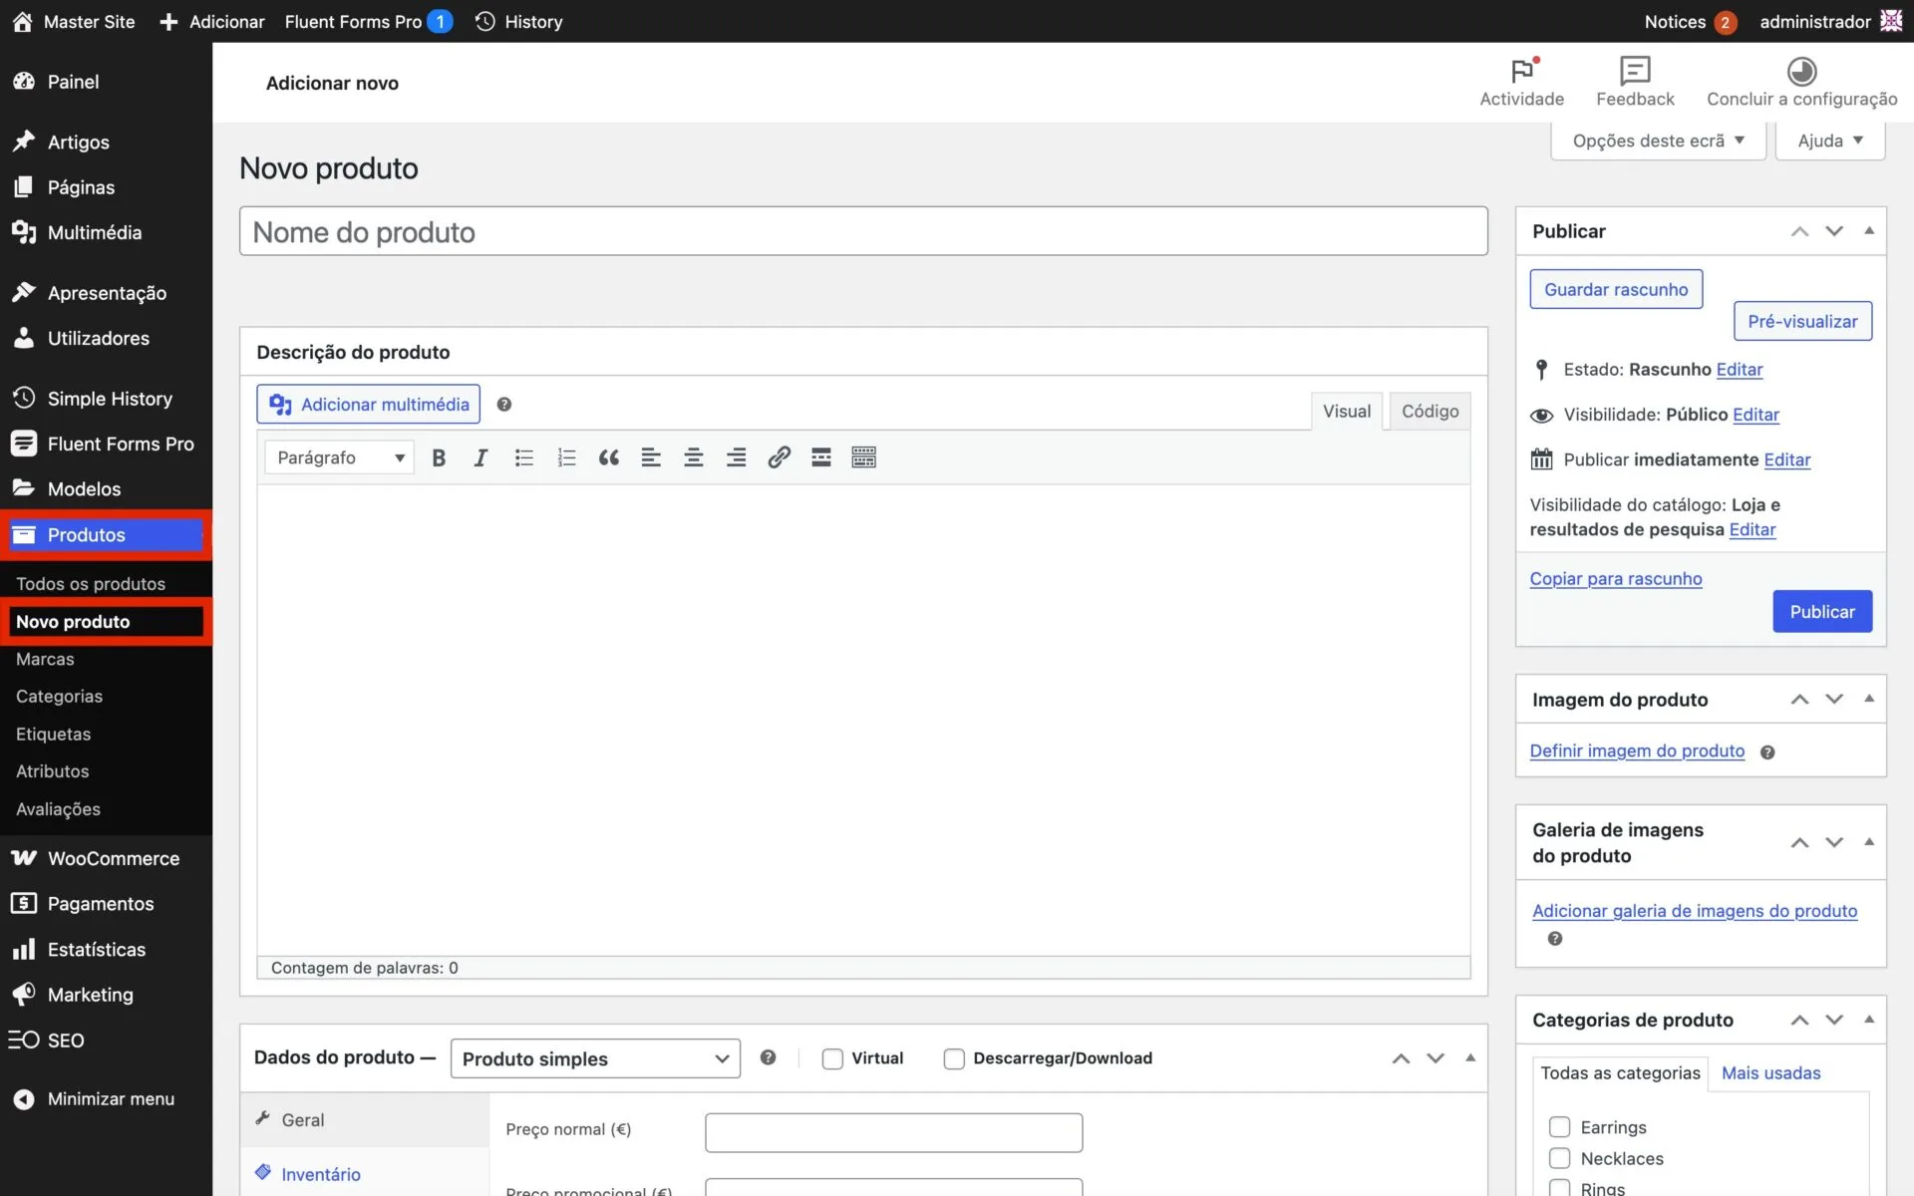Image resolution: width=1914 pixels, height=1196 pixels.
Task: Insert a blockquote in the description
Action: click(608, 457)
